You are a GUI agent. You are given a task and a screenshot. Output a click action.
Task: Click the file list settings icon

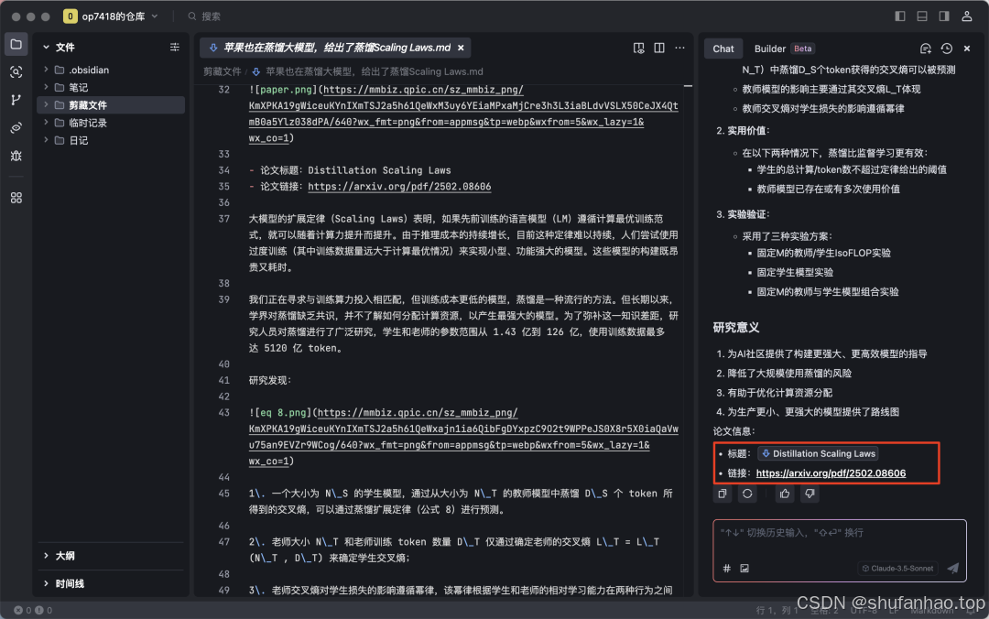(x=175, y=48)
